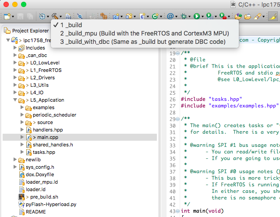Click the Save All icon
The image size is (280, 217).
30,16
